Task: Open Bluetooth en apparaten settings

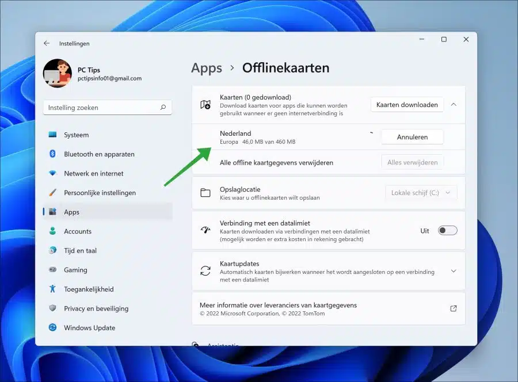Action: [x=108, y=154]
